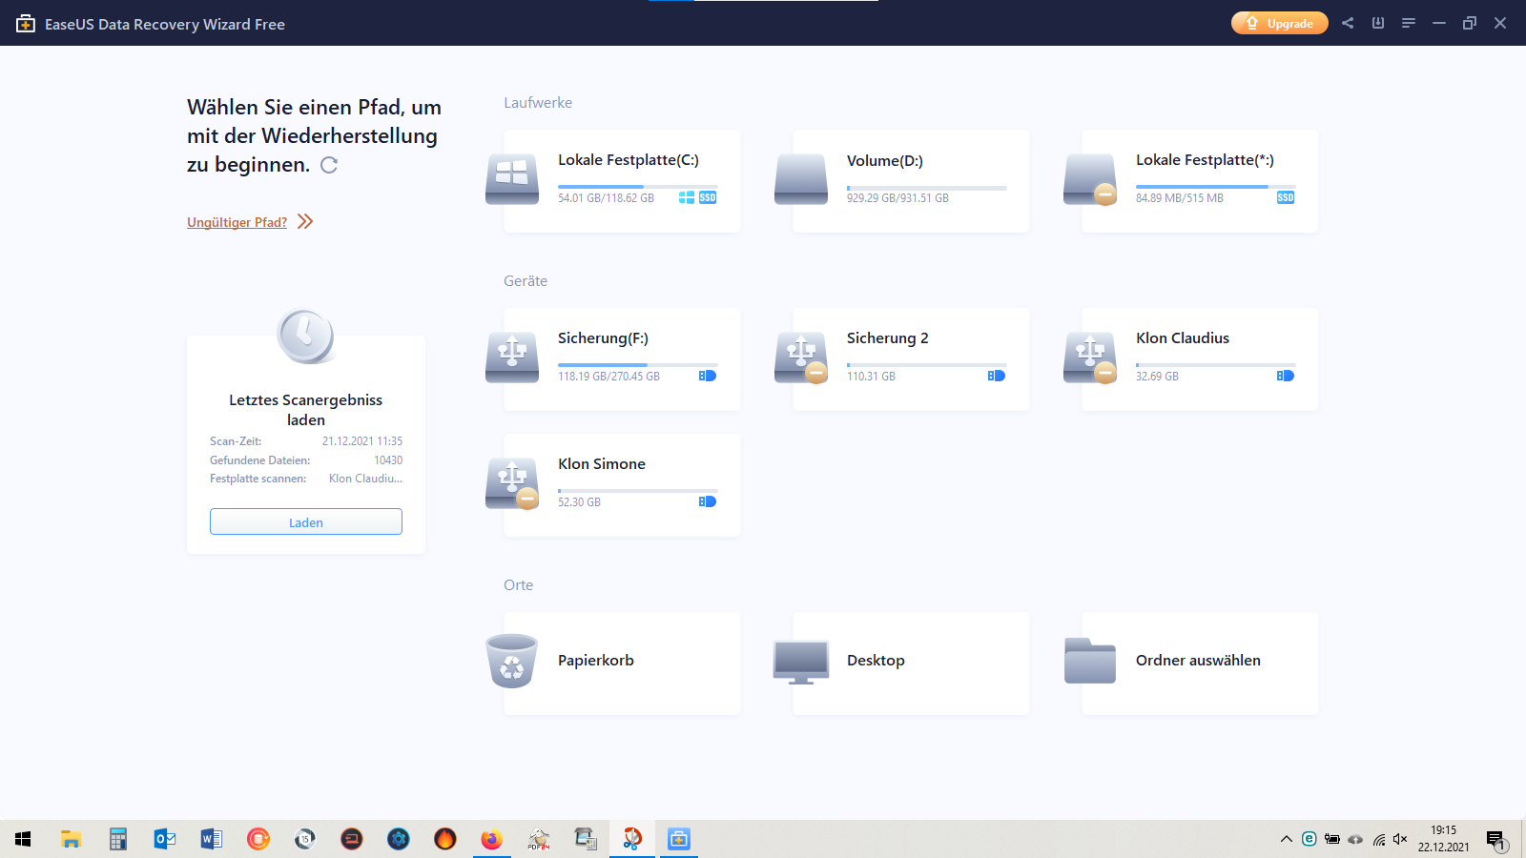Click the drive-type badge on Sicherung(F:)
The width and height of the screenshot is (1526, 858).
pyautogui.click(x=708, y=376)
